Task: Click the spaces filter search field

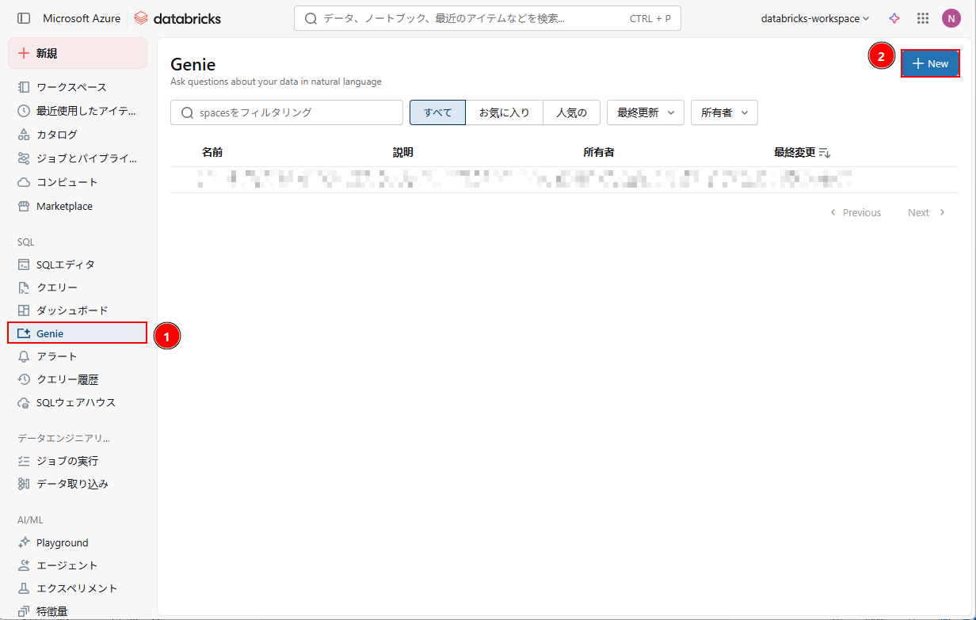Action: click(x=287, y=112)
